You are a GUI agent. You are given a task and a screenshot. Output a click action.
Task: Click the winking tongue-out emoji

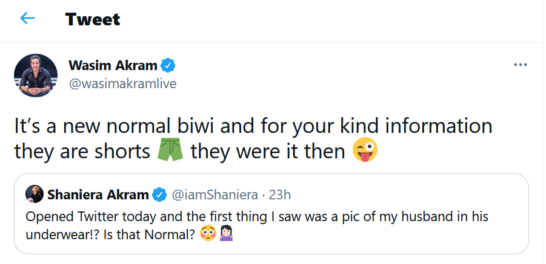click(x=365, y=150)
